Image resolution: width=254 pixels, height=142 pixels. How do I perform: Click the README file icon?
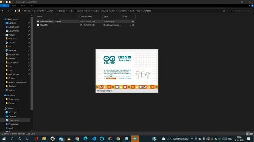38,25
